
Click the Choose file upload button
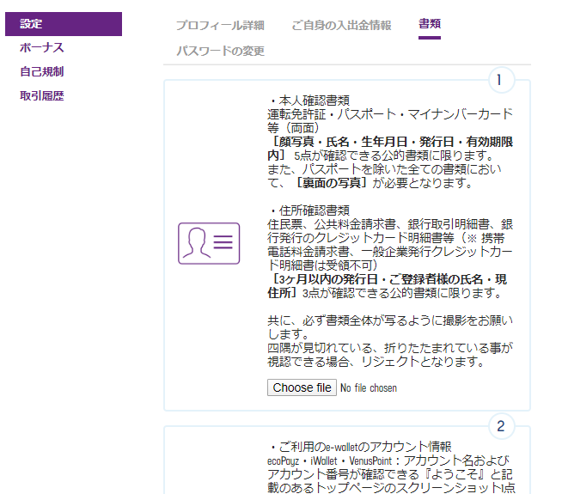coord(302,387)
